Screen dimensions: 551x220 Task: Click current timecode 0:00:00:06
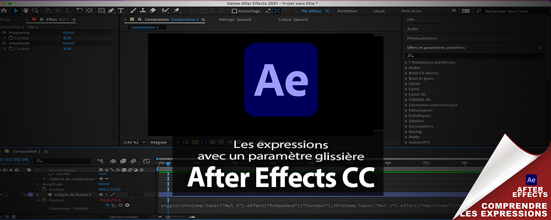coord(14,159)
